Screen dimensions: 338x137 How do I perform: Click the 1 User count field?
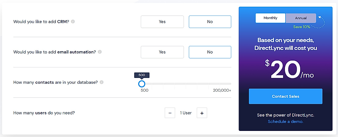pos(186,113)
